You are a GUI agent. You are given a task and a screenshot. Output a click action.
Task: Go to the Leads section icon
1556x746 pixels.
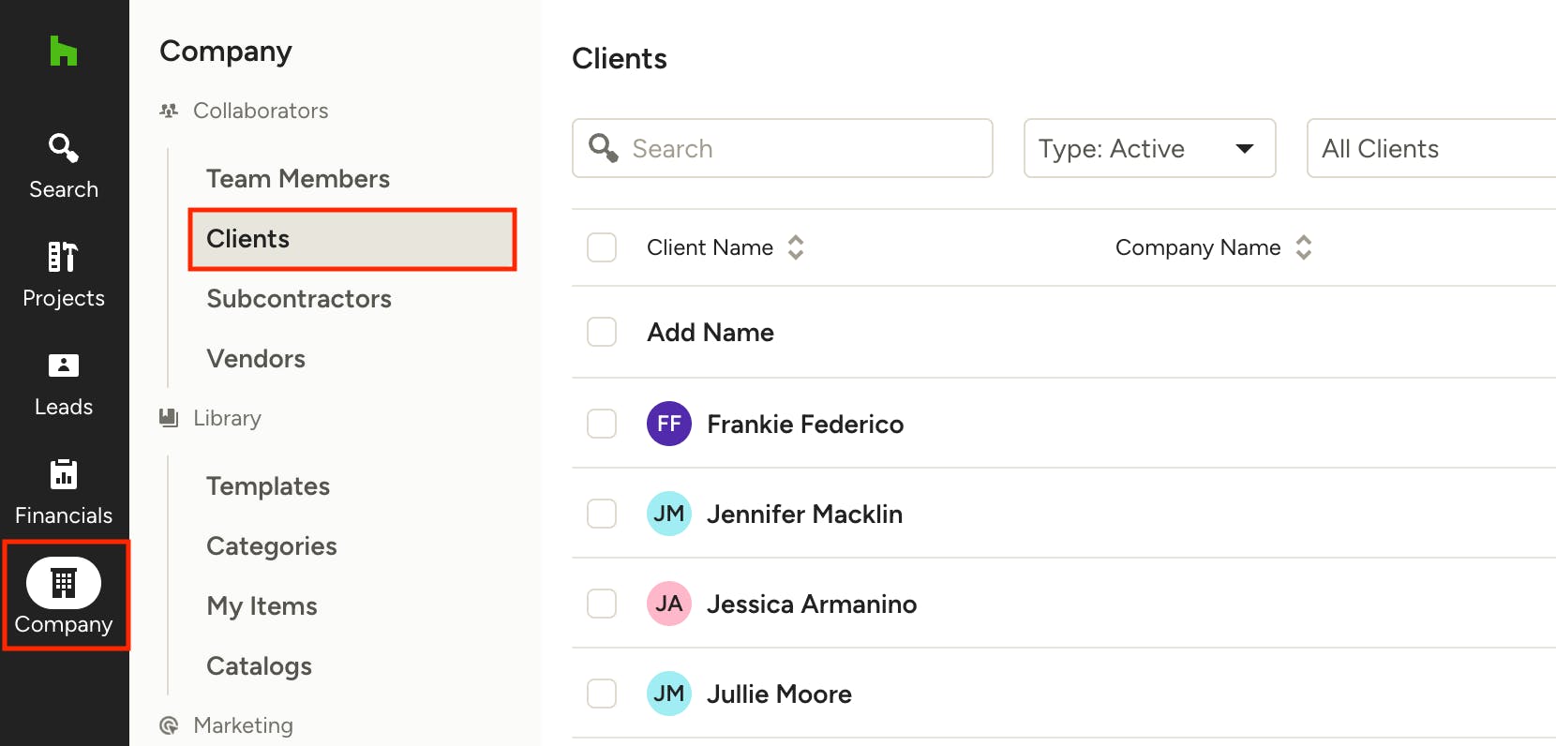(64, 366)
